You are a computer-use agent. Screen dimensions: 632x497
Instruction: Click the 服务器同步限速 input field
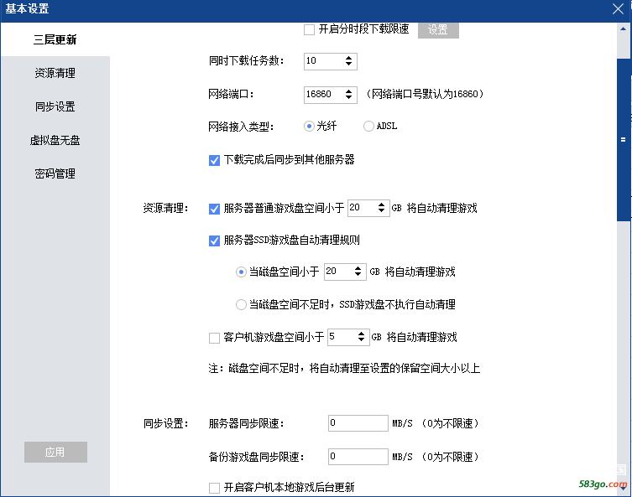coord(358,423)
